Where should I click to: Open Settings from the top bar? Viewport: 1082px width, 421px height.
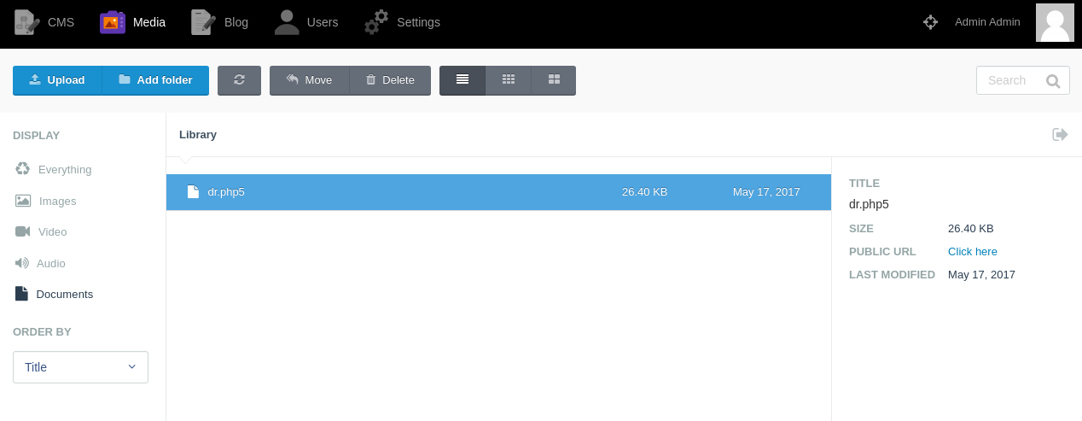(402, 22)
